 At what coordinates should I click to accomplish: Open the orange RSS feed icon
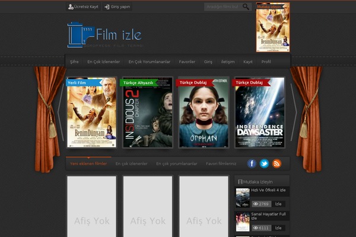pyautogui.click(x=276, y=164)
